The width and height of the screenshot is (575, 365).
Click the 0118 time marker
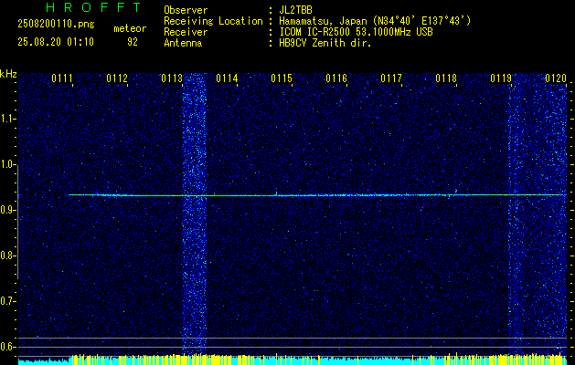click(446, 78)
